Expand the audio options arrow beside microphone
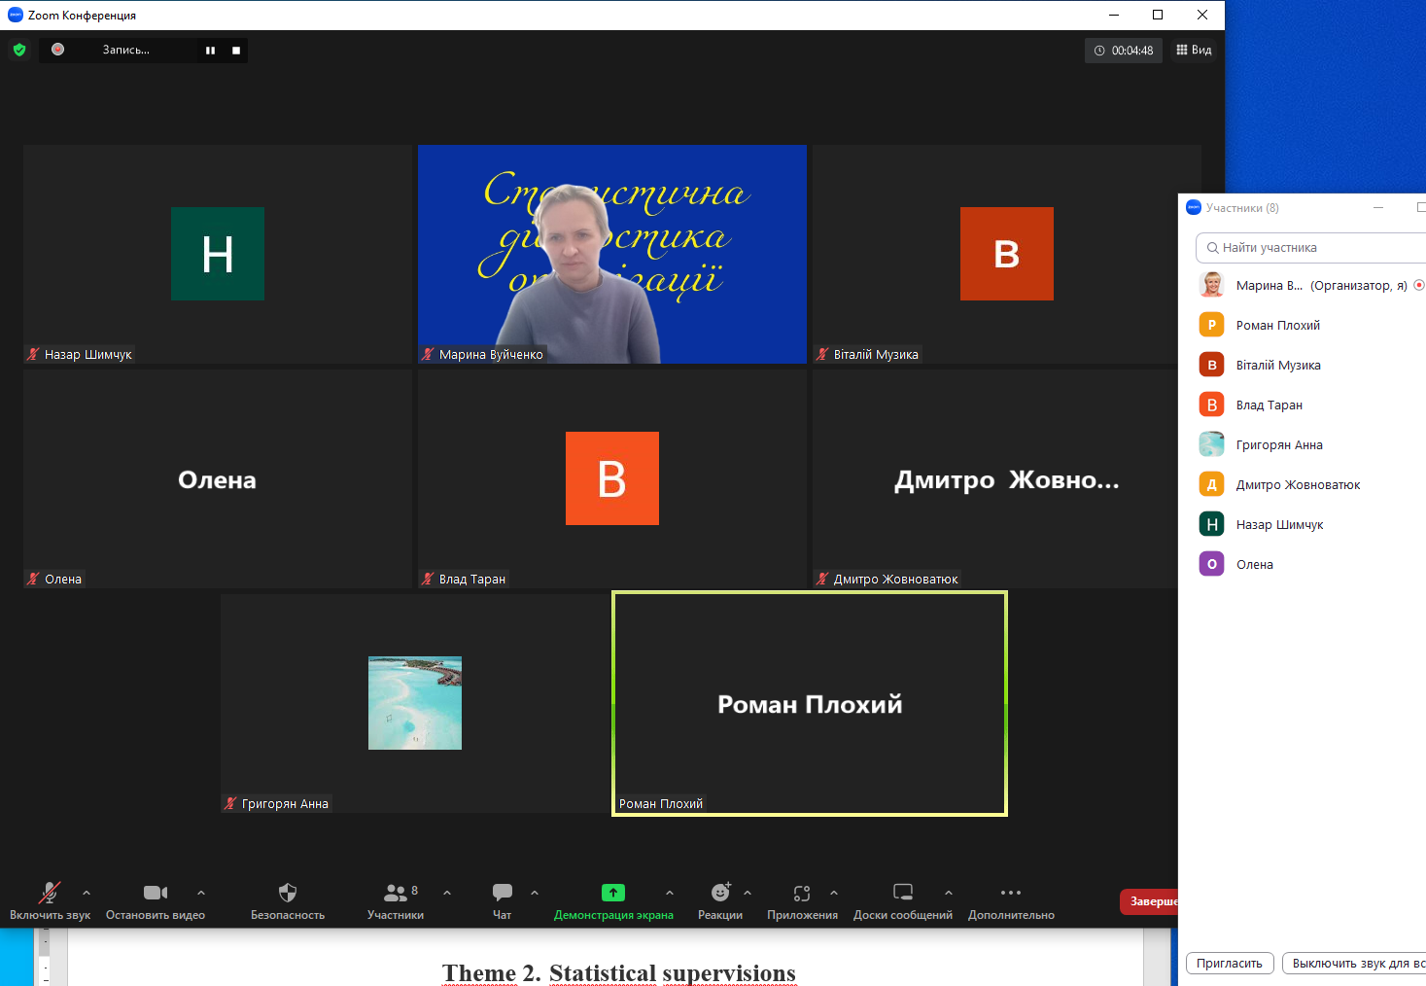This screenshot has height=986, width=1426. tap(87, 892)
